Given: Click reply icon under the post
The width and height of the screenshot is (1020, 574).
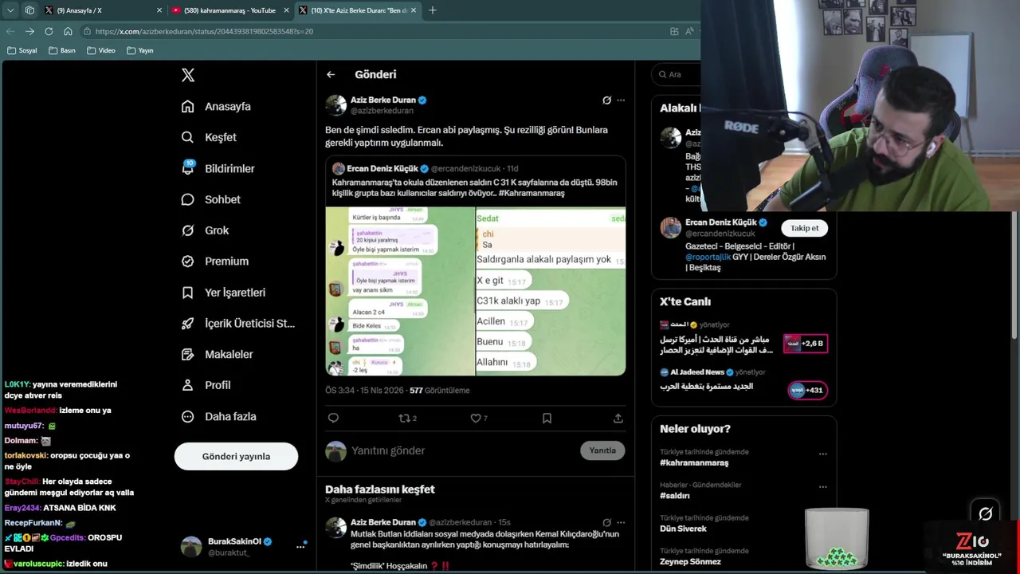Looking at the screenshot, I should click(x=333, y=418).
